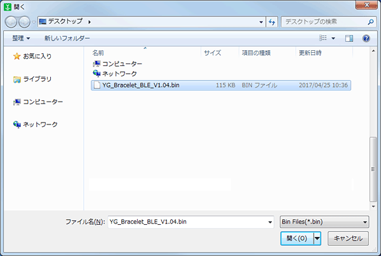Select YG_Bracelet_BLE_V1.04.bin file row
The width and height of the screenshot is (381, 256).
(x=221, y=85)
